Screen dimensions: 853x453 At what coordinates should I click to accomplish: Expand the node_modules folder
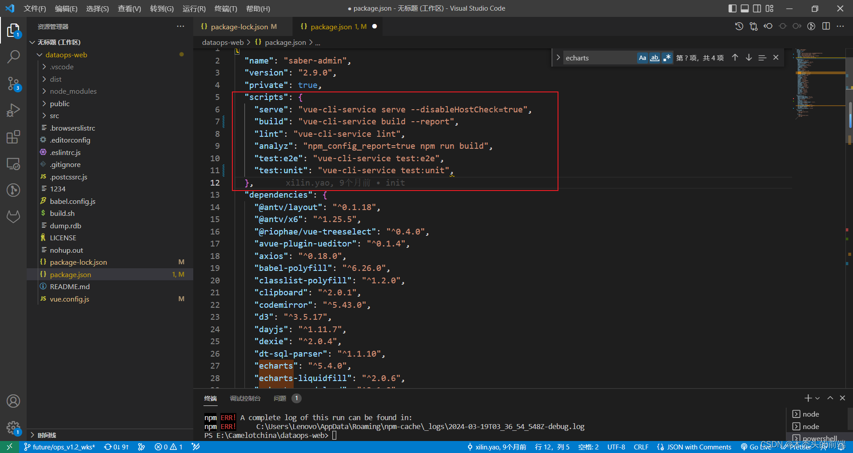coord(73,91)
